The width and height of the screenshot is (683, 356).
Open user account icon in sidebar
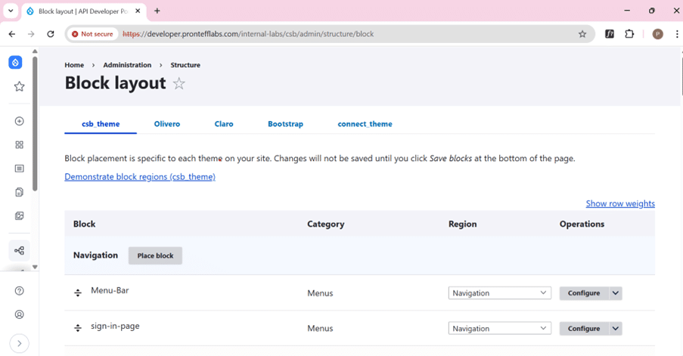19,314
